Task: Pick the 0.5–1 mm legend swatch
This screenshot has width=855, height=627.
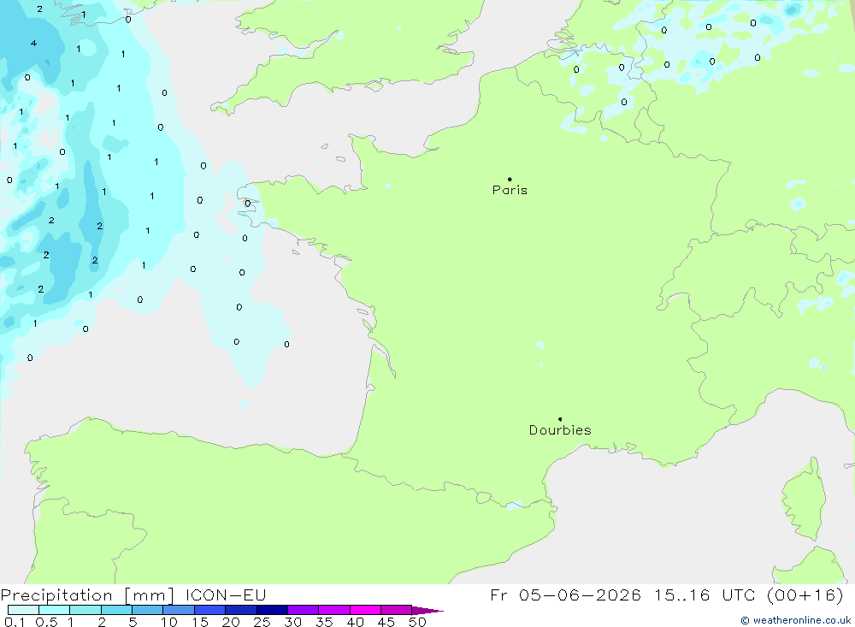Action: [x=55, y=610]
